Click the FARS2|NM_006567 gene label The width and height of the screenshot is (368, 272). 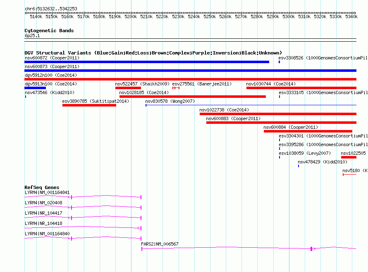(x=160, y=244)
